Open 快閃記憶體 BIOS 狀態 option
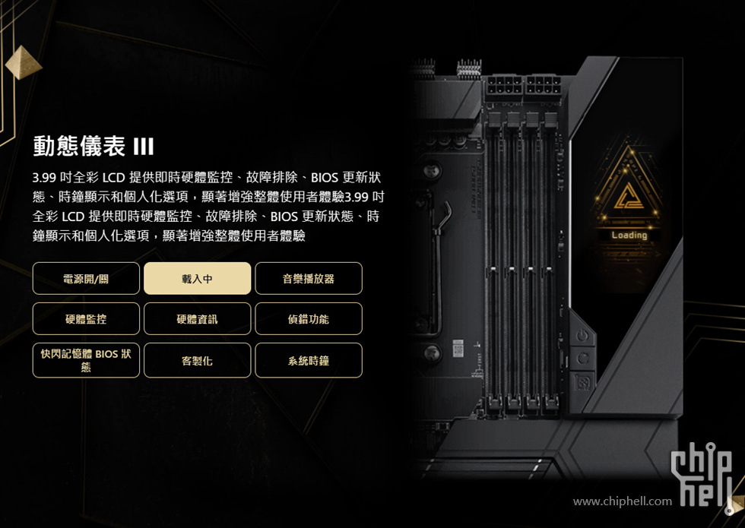The height and width of the screenshot is (528, 745). tap(86, 360)
